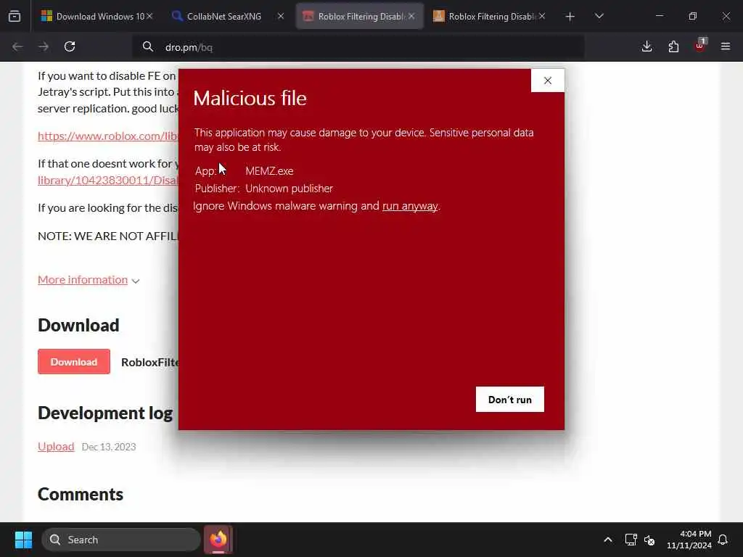Open Firefox from the taskbar
Image resolution: width=743 pixels, height=557 pixels.
click(218, 540)
